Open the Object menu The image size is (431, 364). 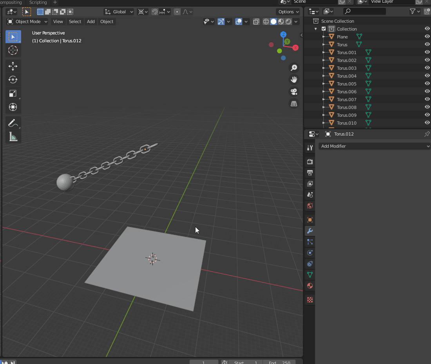point(107,22)
